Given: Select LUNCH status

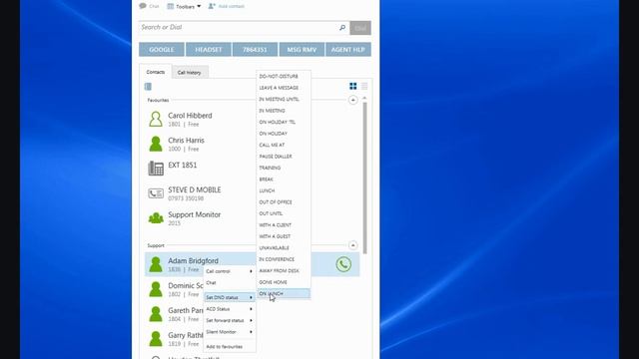Looking at the screenshot, I should 284,190.
